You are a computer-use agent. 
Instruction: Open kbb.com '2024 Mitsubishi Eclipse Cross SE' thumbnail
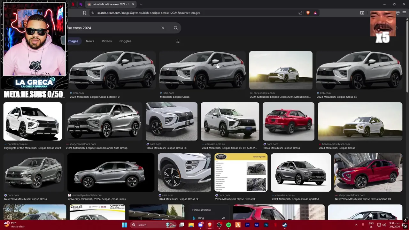pos(359,70)
